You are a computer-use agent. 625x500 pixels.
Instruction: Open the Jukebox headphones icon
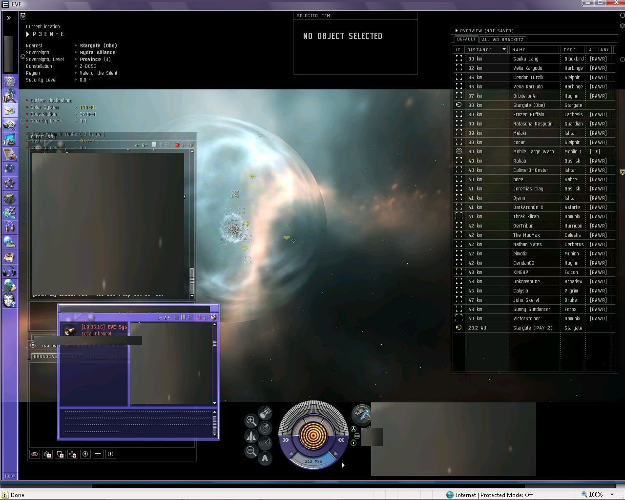click(x=9, y=271)
